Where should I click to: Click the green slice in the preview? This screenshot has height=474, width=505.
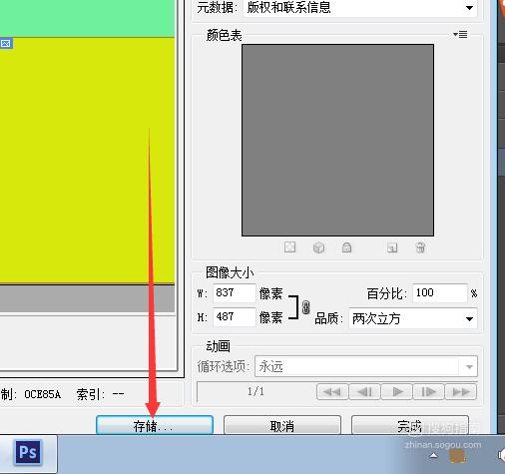pyautogui.click(x=87, y=18)
